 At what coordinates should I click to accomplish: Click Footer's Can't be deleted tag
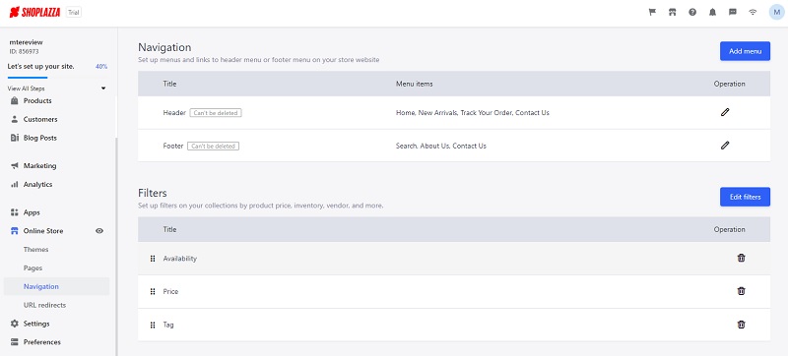click(x=213, y=146)
